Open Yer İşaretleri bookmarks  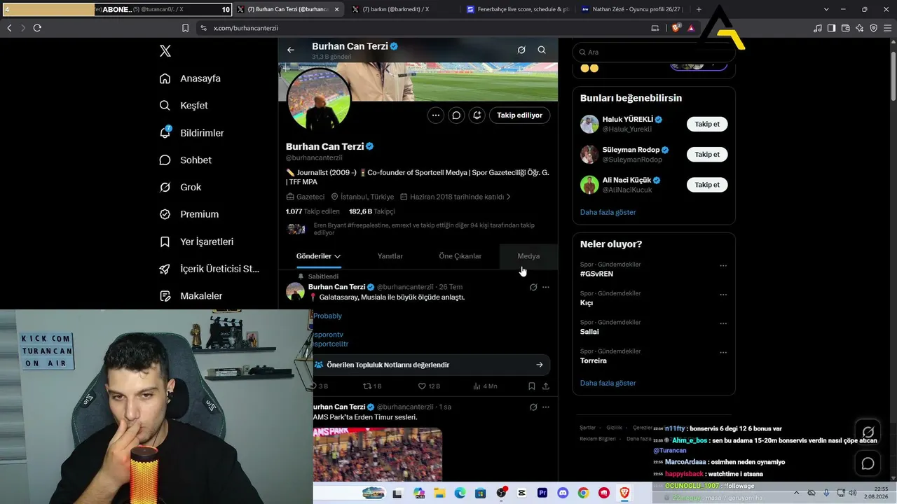(196, 241)
